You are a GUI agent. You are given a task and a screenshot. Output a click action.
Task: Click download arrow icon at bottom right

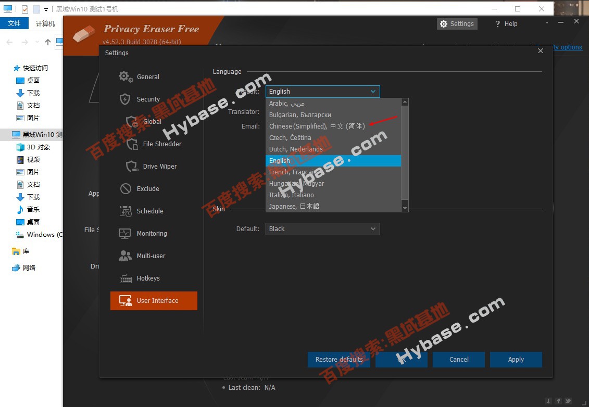(x=548, y=401)
